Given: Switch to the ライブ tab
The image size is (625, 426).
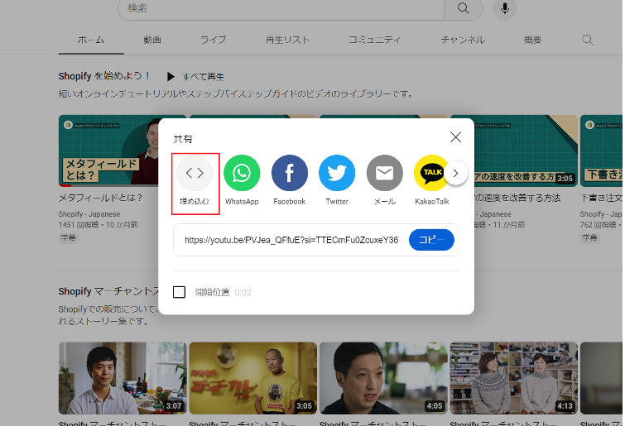Looking at the screenshot, I should 213,40.
